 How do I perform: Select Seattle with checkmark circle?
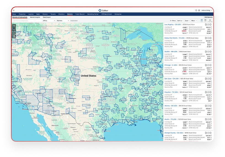[x=208, y=52]
